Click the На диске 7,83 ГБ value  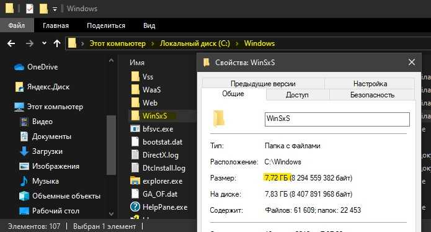pyautogui.click(x=308, y=194)
